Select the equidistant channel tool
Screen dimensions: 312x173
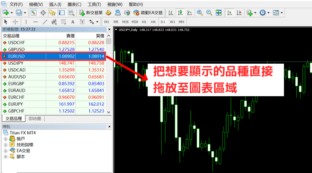click(x=54, y=22)
